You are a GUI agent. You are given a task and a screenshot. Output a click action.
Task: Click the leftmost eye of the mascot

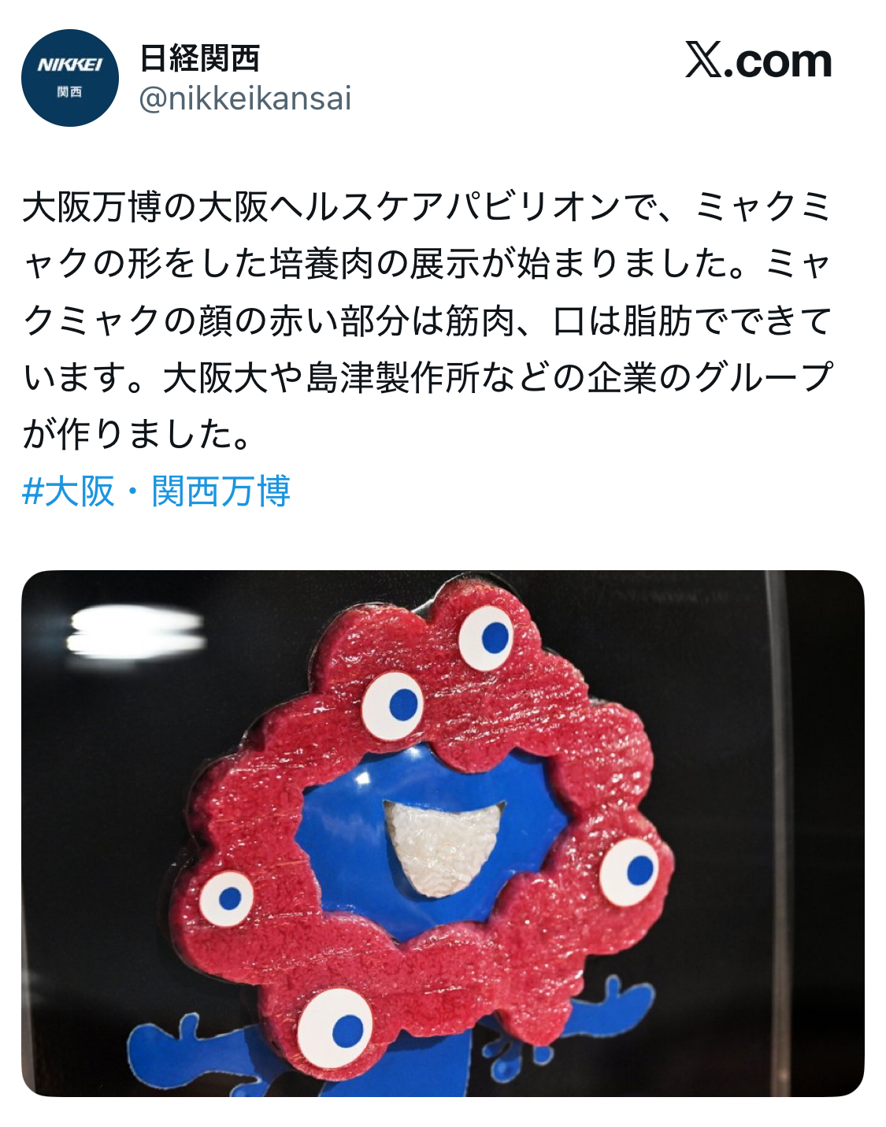[226, 899]
